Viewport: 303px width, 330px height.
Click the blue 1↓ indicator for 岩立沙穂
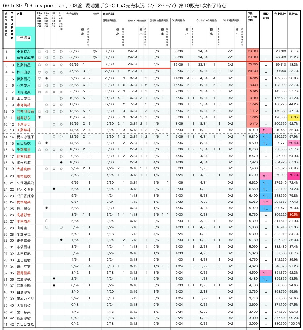266,279
